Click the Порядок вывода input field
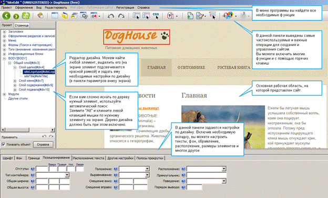 pyautogui.click(x=194, y=187)
